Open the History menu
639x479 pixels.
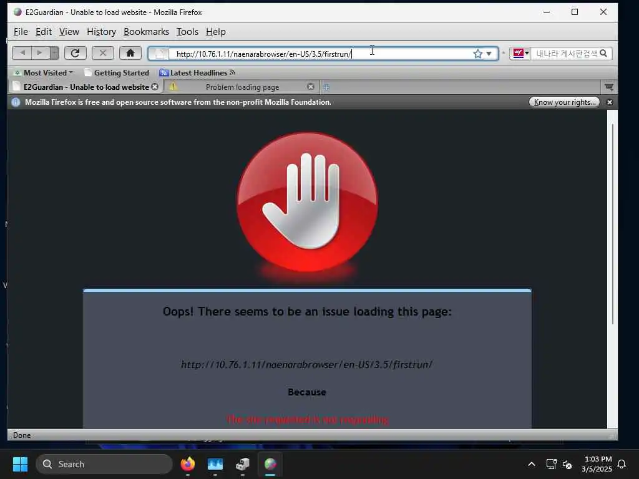[x=101, y=32]
